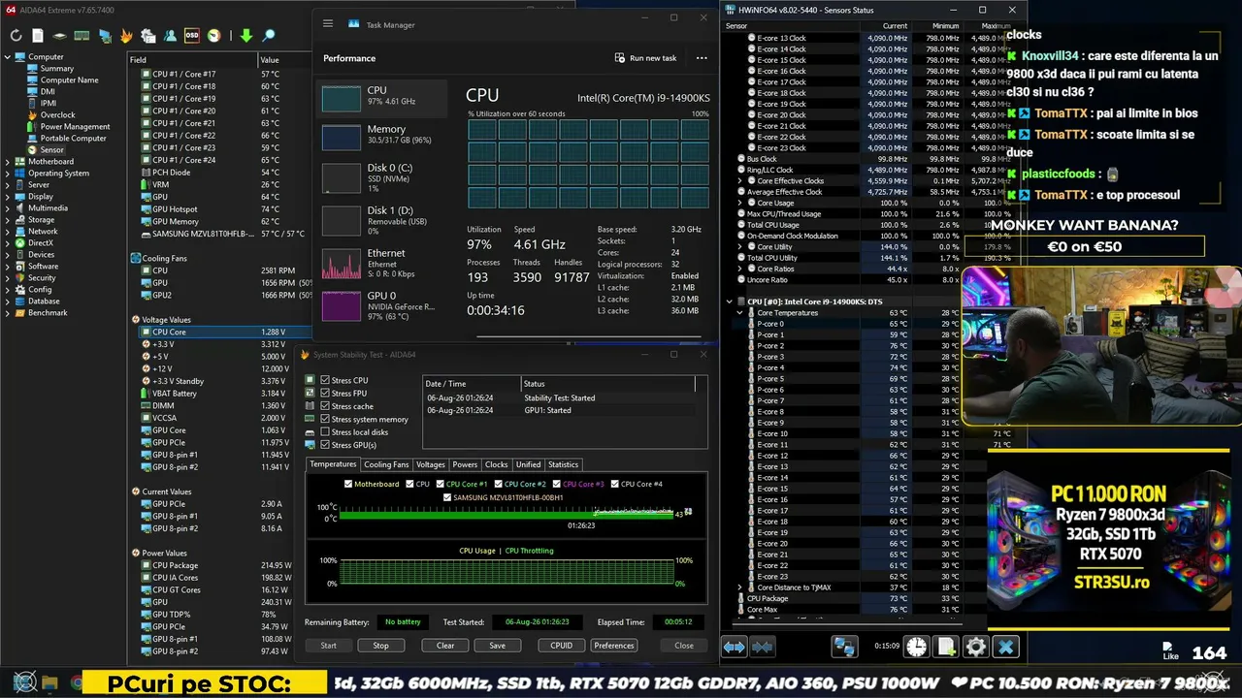The image size is (1242, 698).
Task: Click HWiNFO network computers button
Action: pyautogui.click(x=844, y=647)
